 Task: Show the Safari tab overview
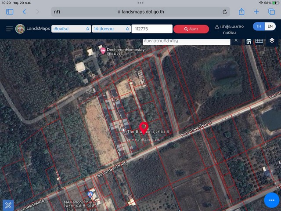[271, 12]
